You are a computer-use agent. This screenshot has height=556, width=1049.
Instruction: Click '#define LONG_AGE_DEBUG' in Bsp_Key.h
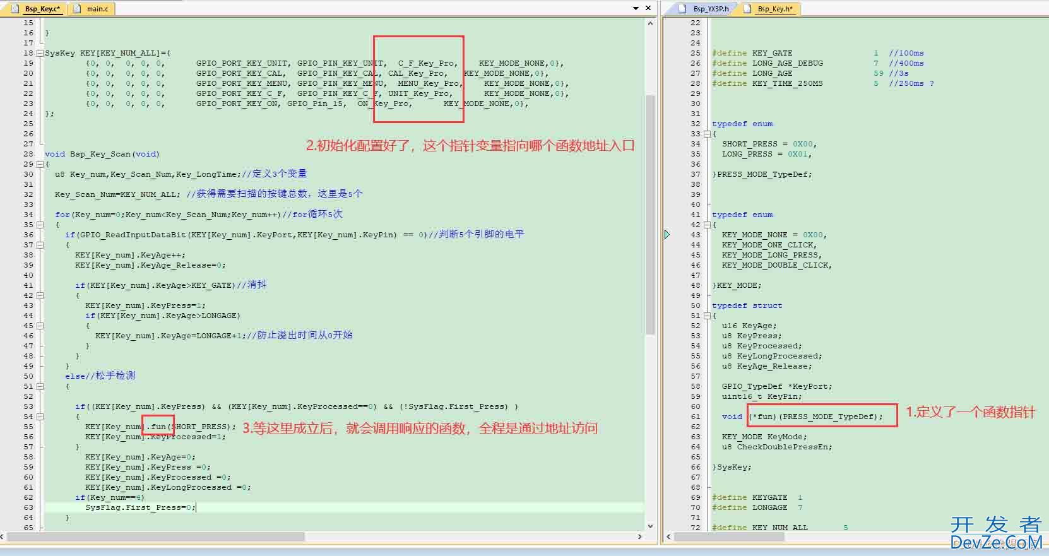[x=767, y=63]
